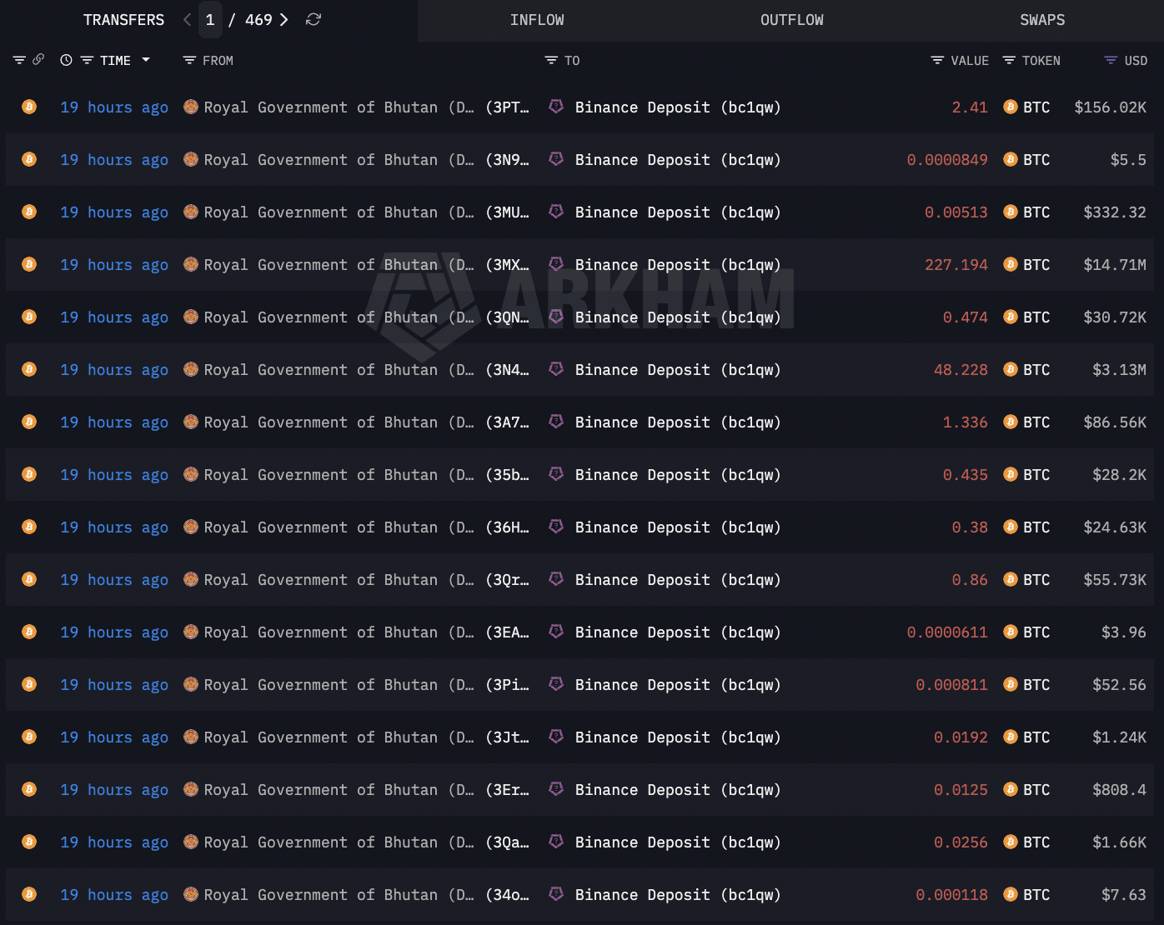Screen dimensions: 1164x925
Task: Open the FROM column filter
Action: click(x=189, y=60)
